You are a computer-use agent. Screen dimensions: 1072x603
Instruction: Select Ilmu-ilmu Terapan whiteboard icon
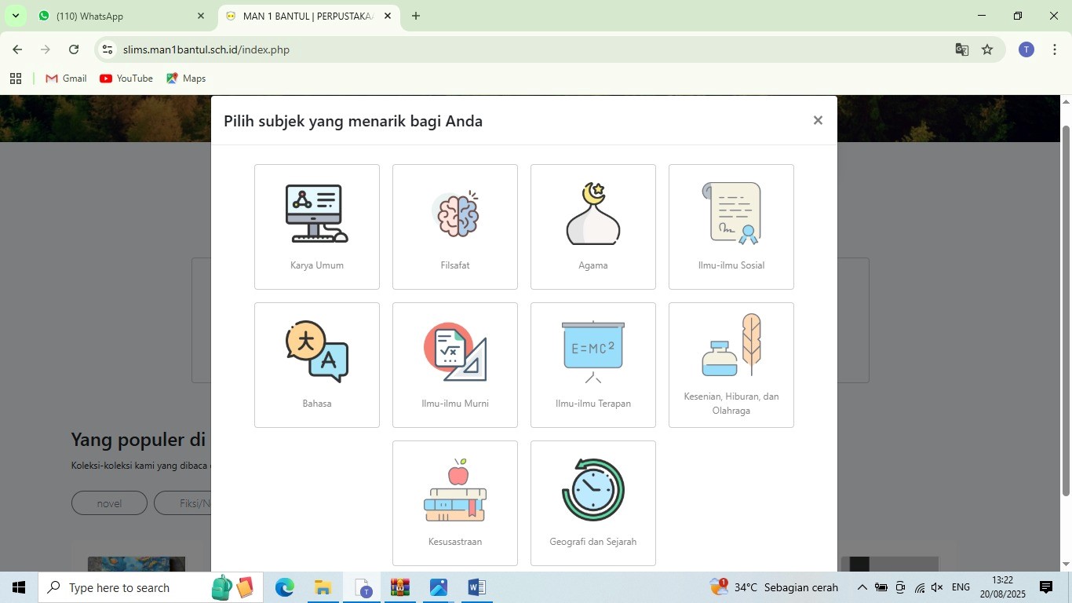(593, 352)
